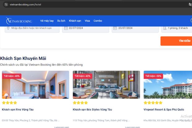Open the check-out date 23/07/2024 field
This screenshot has height=128, width=192.
[135, 29]
